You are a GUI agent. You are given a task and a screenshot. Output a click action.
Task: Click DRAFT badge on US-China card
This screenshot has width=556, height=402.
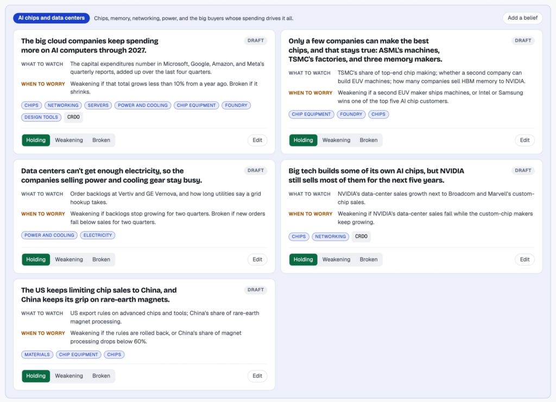[x=256, y=290]
